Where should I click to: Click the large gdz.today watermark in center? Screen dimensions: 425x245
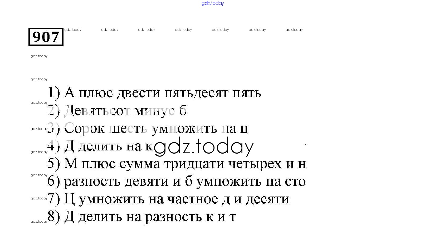[203, 147]
